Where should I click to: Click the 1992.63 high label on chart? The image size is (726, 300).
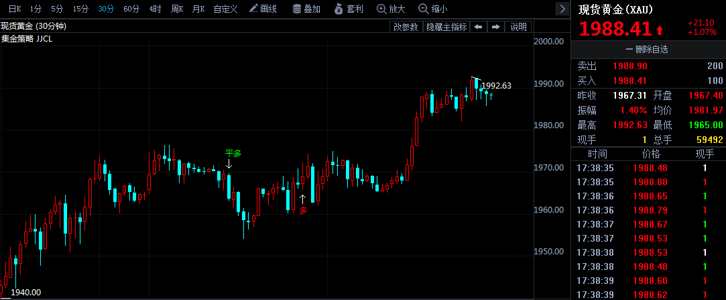click(x=496, y=85)
